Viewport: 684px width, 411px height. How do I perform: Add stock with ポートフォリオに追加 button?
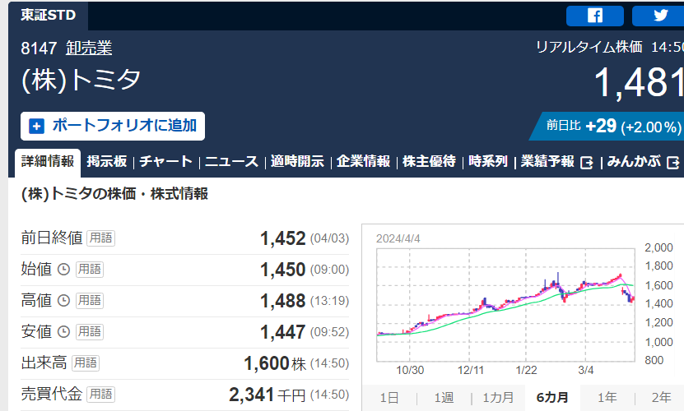click(x=113, y=127)
